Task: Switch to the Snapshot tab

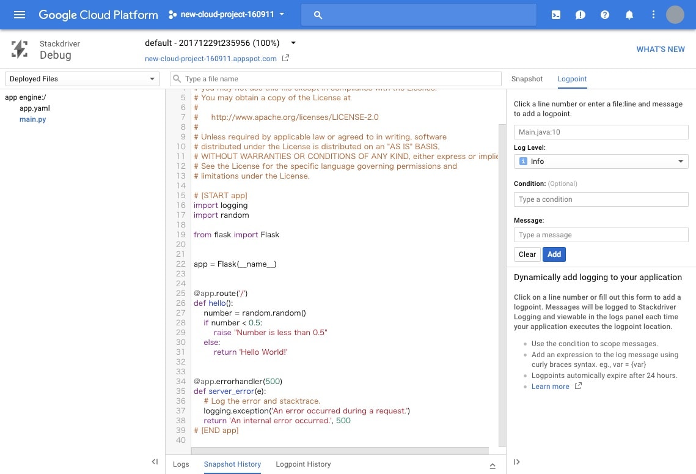Action: (x=527, y=79)
